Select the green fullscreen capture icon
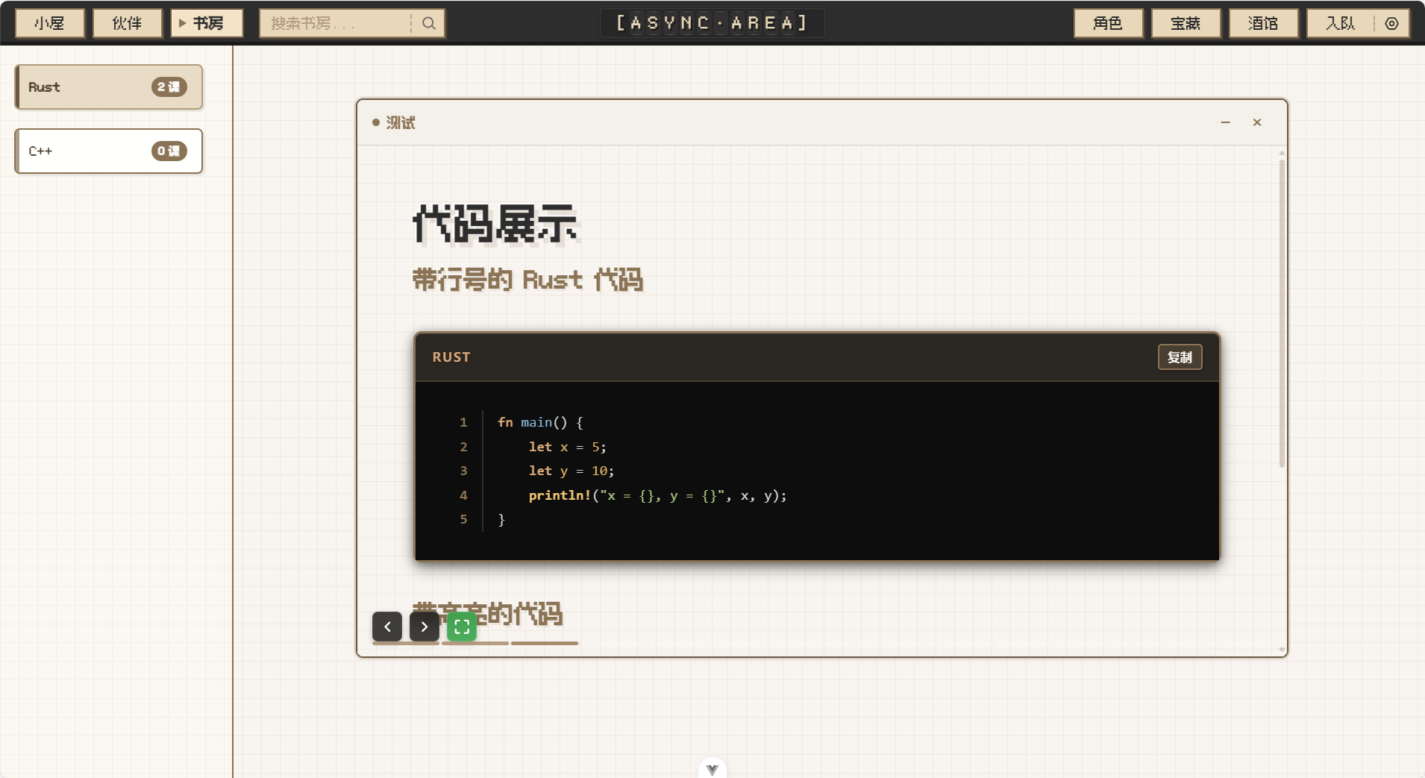 click(461, 627)
